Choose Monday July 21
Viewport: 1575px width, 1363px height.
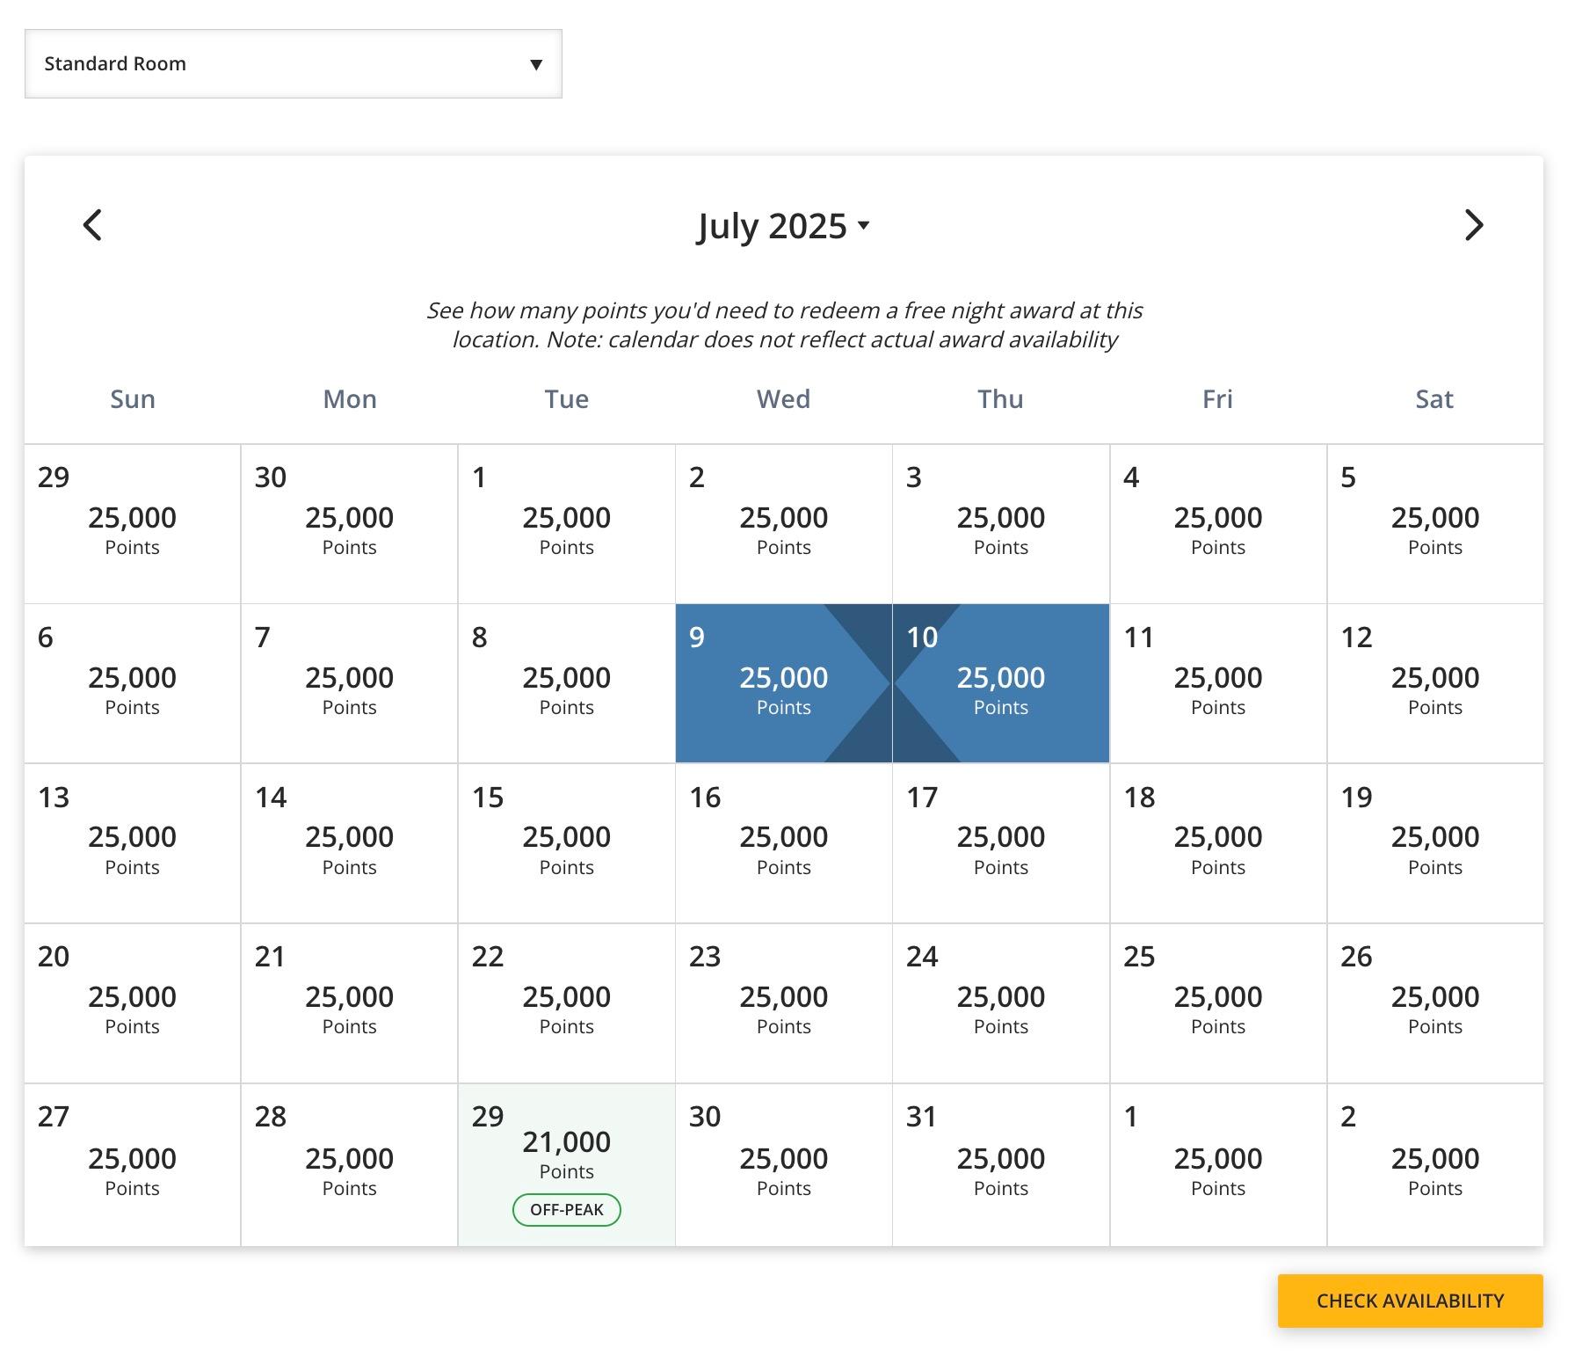349,1003
